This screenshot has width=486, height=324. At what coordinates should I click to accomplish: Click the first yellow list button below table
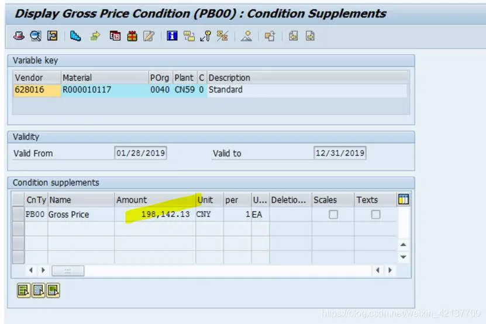[x=23, y=291]
